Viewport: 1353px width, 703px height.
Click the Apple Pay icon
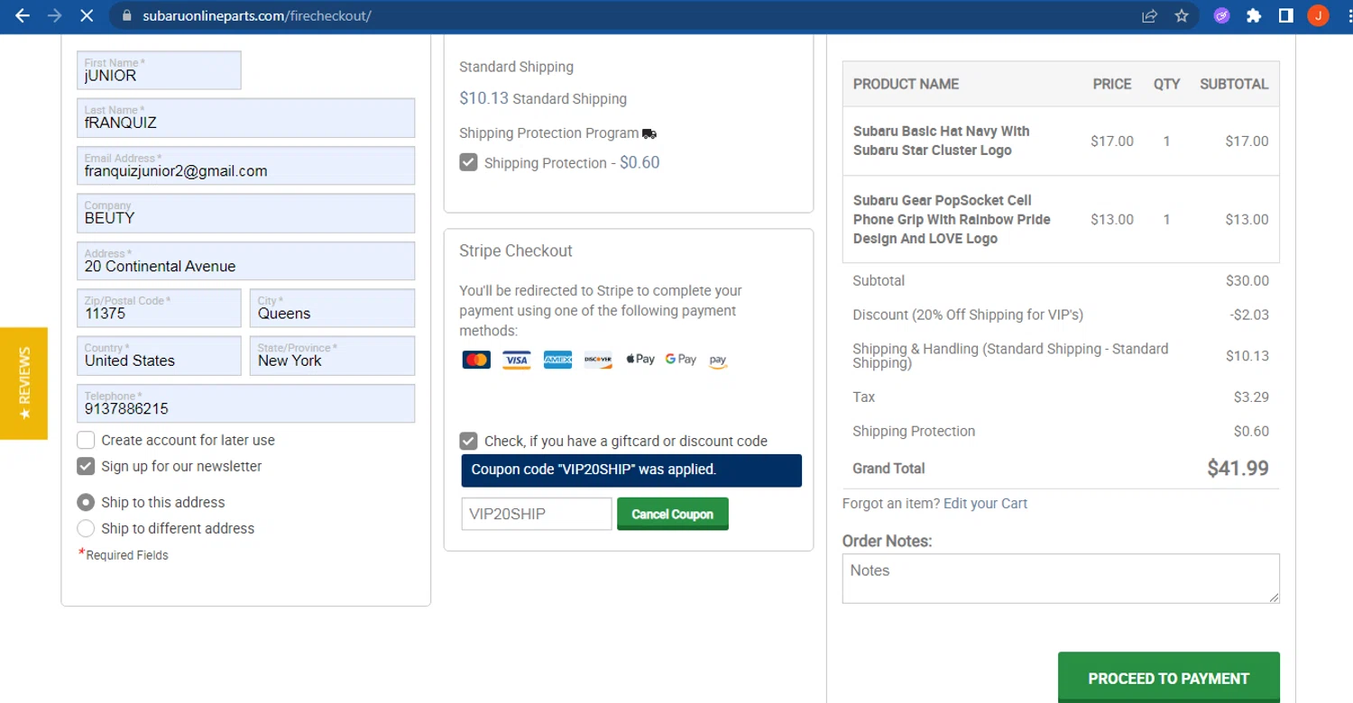(x=640, y=359)
